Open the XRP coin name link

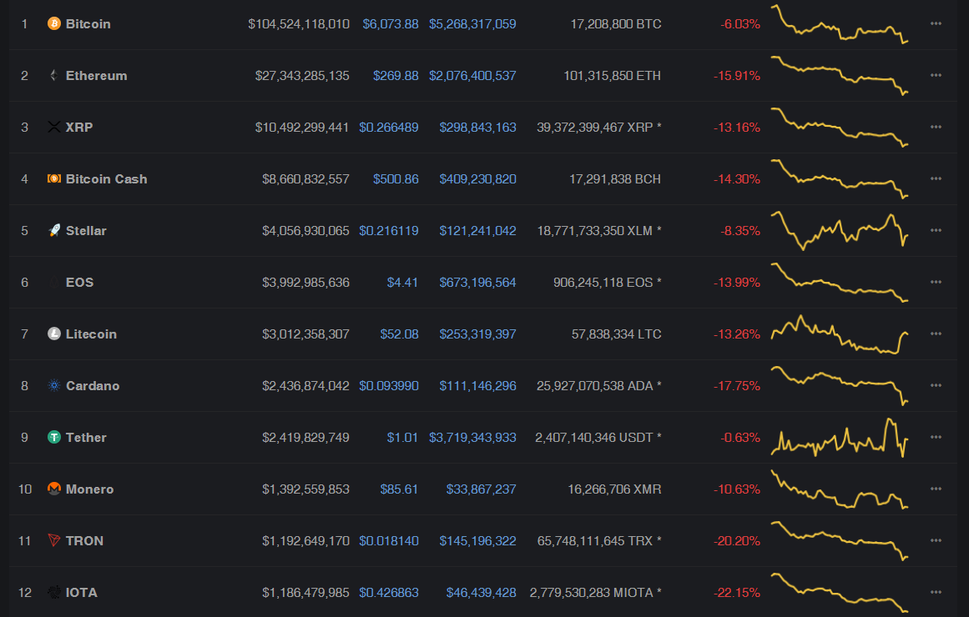tap(79, 128)
